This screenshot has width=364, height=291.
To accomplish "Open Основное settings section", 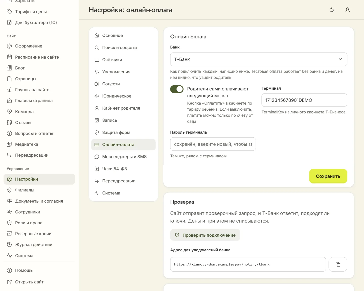I will [x=123, y=35].
